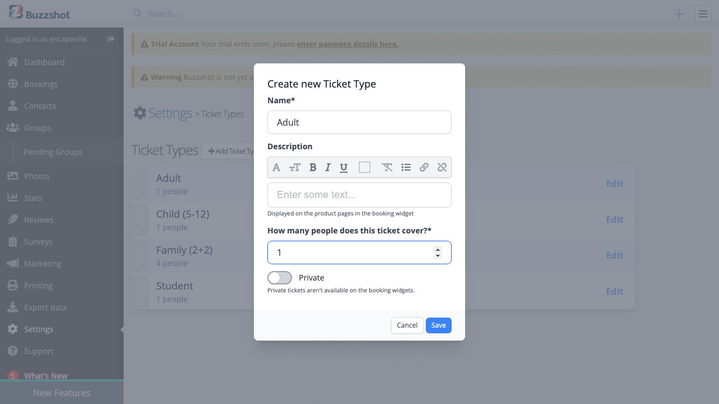Create a bulleted list in the description
Viewport: 719px width, 404px height.
click(406, 167)
